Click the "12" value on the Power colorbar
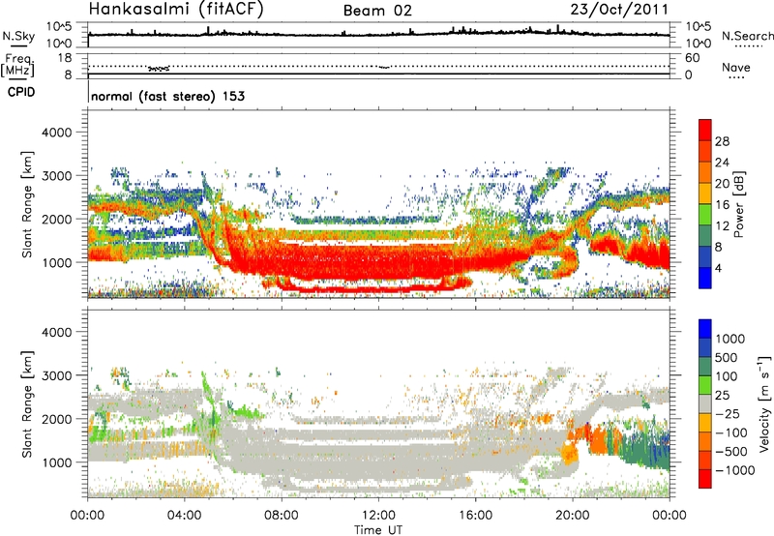Viewport: 774px width, 536px height. (722, 226)
